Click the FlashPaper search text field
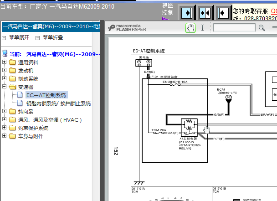The width and height of the screenshot is (277, 201). [234, 28]
